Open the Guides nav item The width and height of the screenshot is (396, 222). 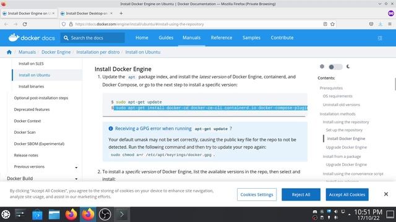166,38
